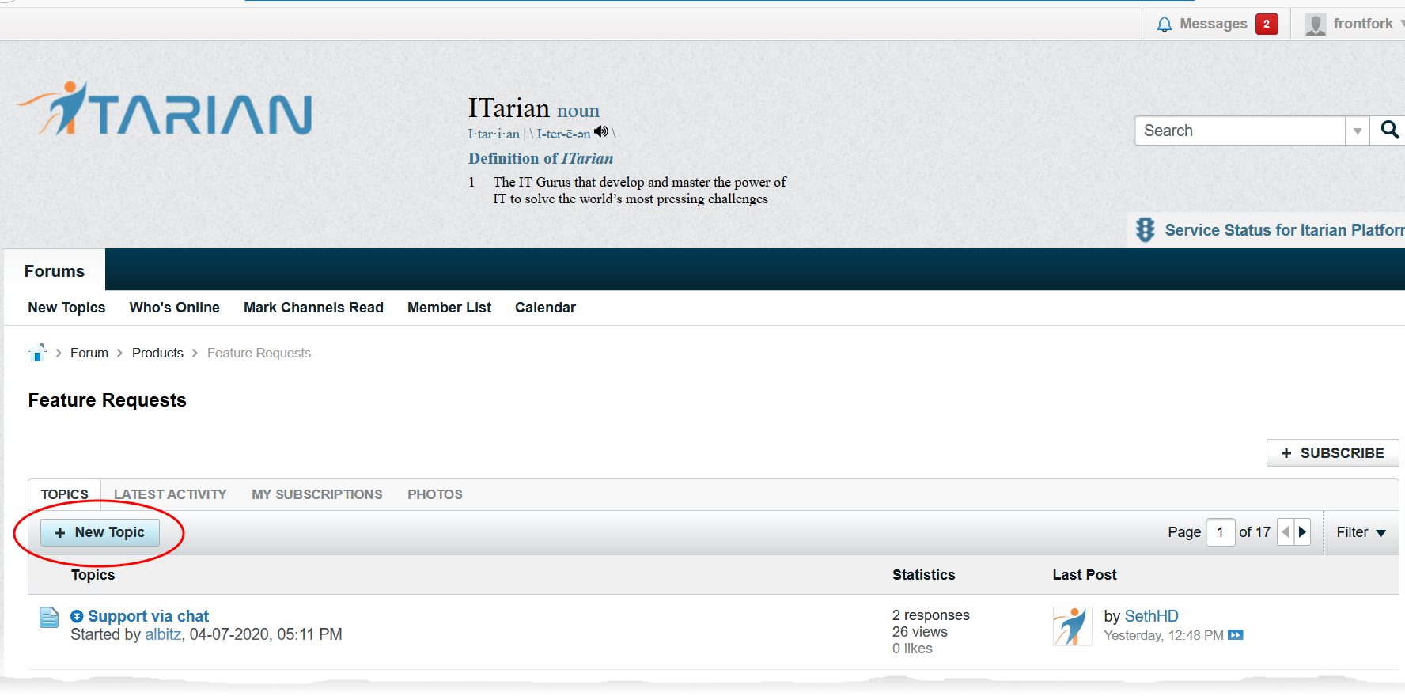Open the ITarian logo

tap(165, 109)
